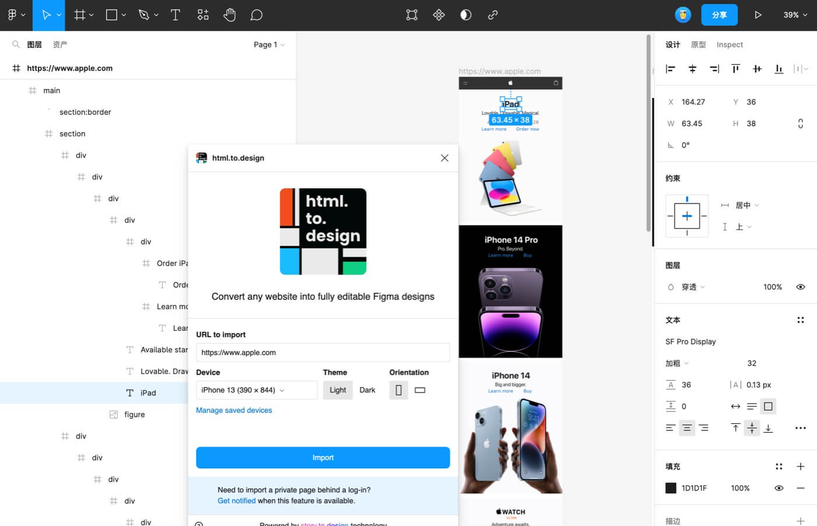Viewport: 817px width, 526px height.
Task: Select the Pen tool
Action: point(144,15)
